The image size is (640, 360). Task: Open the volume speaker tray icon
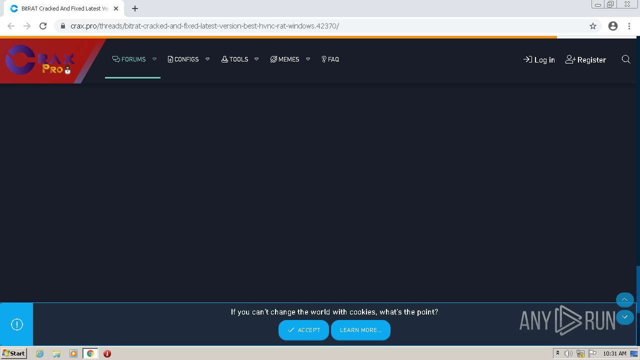pos(568,353)
